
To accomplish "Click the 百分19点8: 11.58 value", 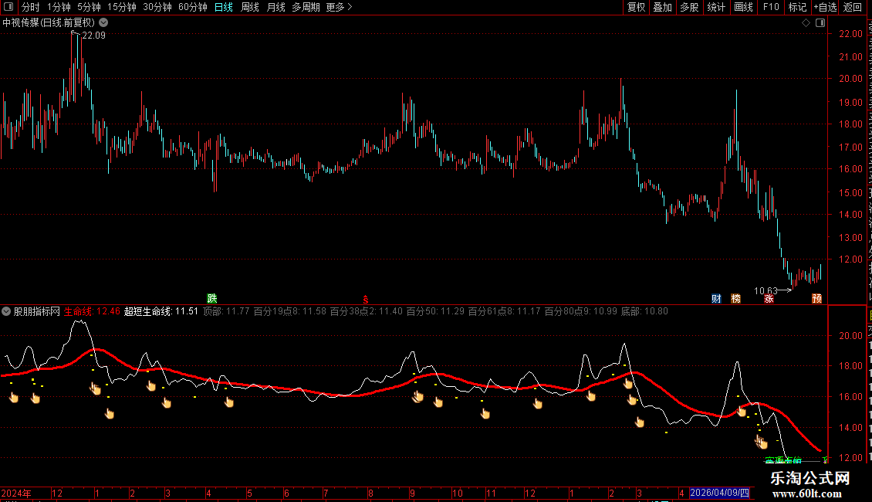I will click(289, 312).
